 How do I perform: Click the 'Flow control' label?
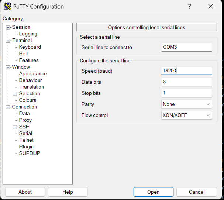[x=94, y=115]
